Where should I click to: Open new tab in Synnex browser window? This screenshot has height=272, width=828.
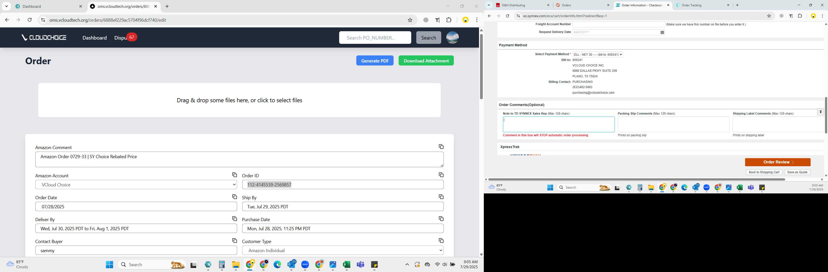737,5
